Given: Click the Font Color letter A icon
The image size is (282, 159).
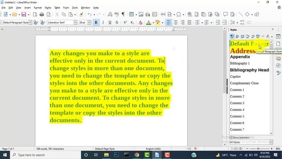Looking at the screenshot, I should tap(148, 23).
